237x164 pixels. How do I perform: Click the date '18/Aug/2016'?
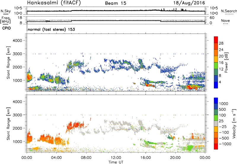click(189, 3)
